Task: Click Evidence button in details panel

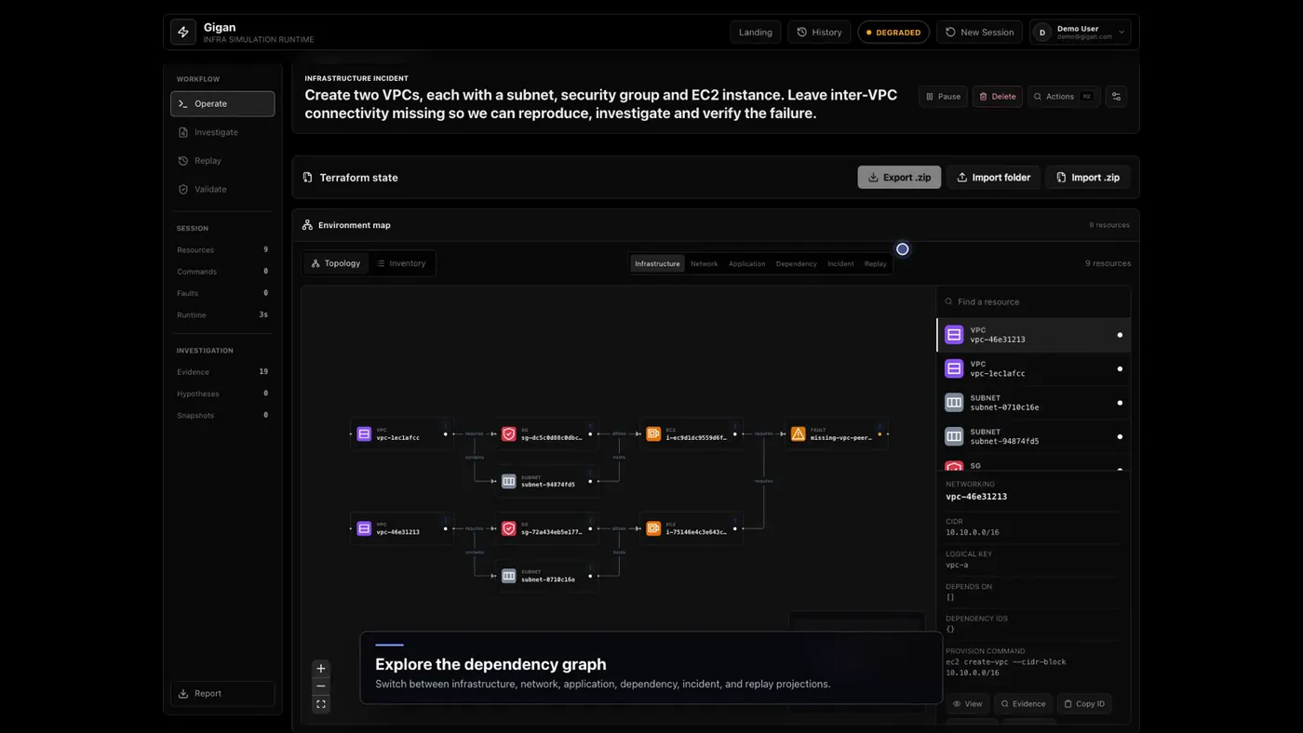Action: 1023,703
